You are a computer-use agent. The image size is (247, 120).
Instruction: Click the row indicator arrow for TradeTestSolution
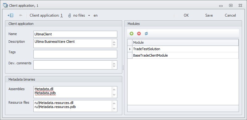[x=130, y=49]
